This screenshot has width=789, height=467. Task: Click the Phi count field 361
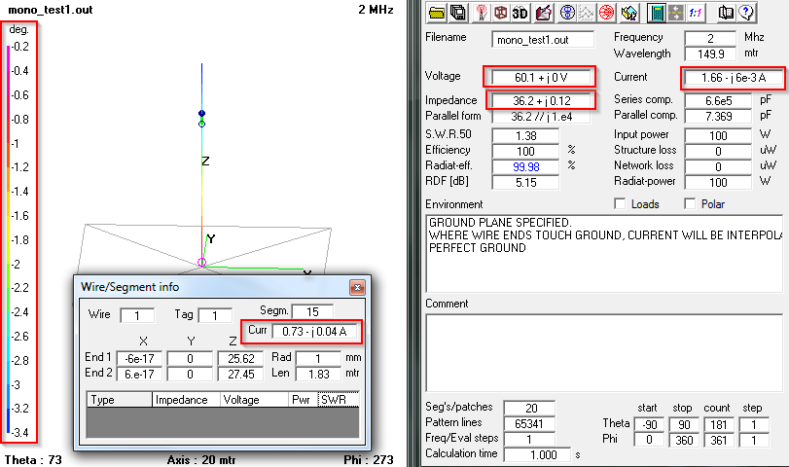coord(719,440)
